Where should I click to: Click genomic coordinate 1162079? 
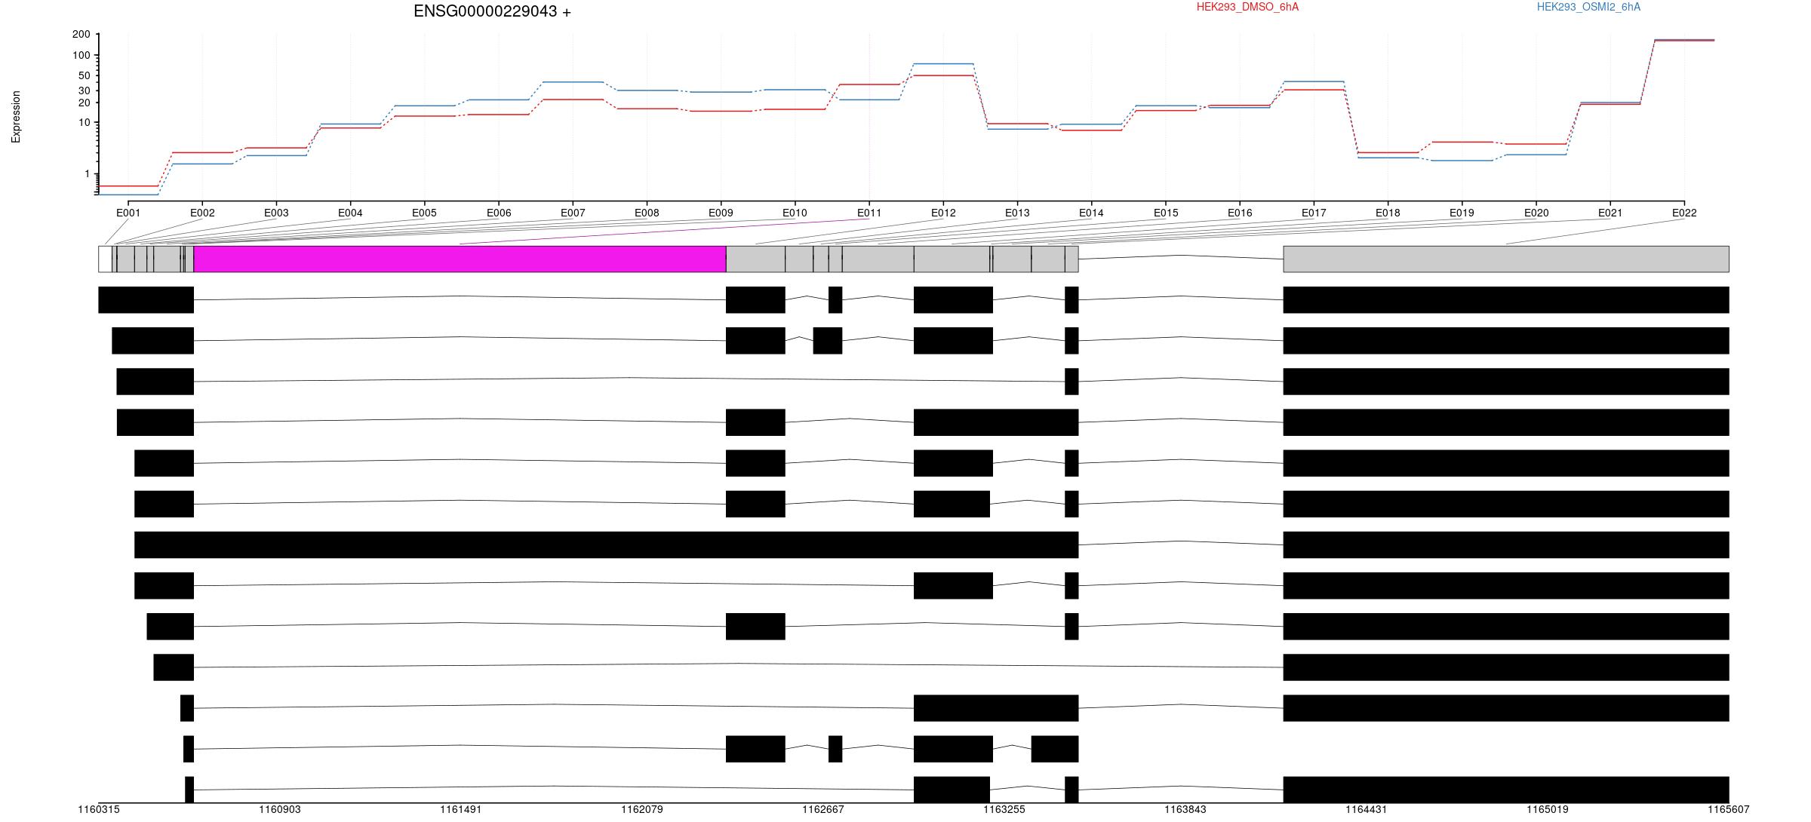point(642,810)
